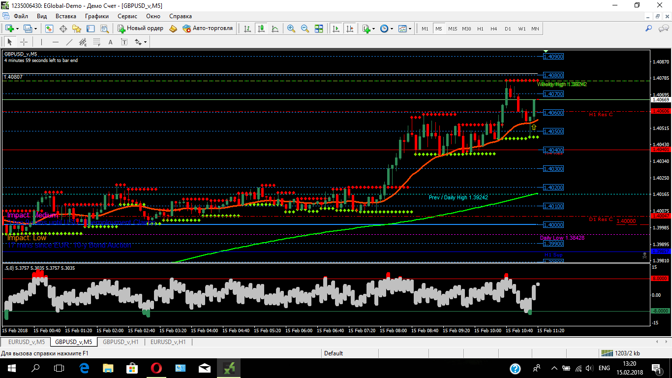The height and width of the screenshot is (378, 672).
Task: Switch to the GBPUSD_v,H1 chart tab
Action: point(121,342)
